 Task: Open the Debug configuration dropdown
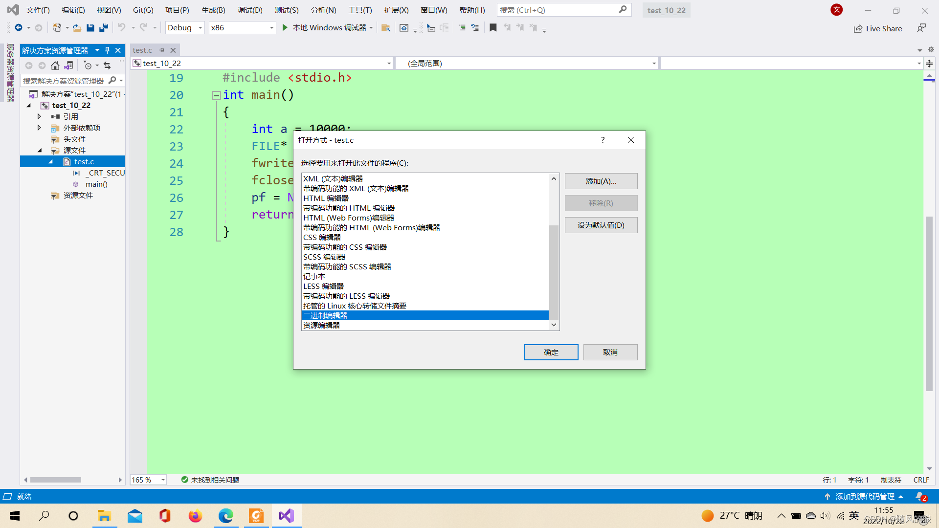click(x=200, y=28)
